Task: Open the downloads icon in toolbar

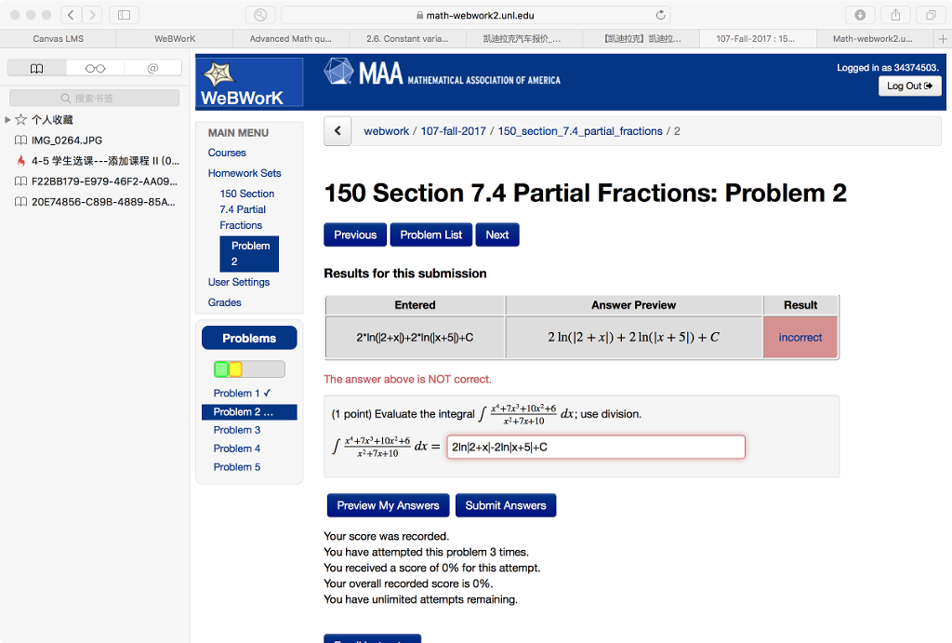Action: click(860, 15)
